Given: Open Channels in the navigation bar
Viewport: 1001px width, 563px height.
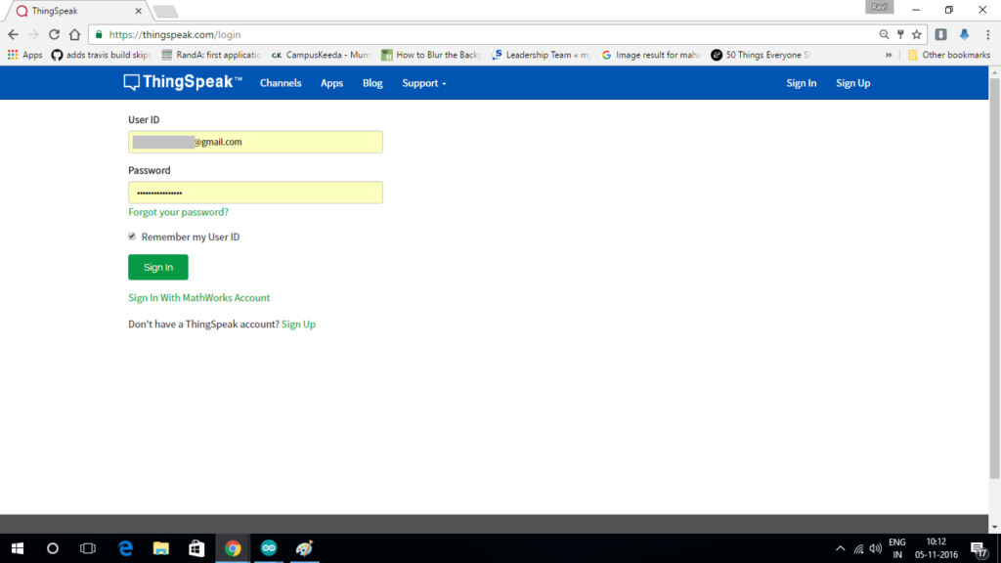Looking at the screenshot, I should [281, 83].
